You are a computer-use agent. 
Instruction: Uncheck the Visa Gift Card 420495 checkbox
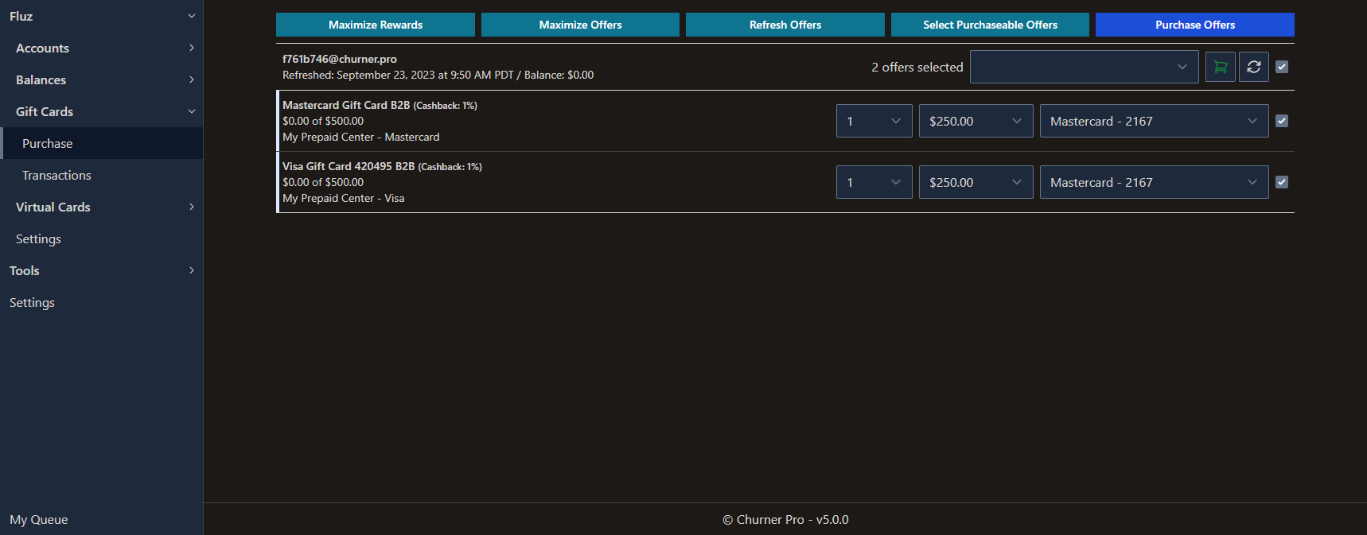(1282, 182)
